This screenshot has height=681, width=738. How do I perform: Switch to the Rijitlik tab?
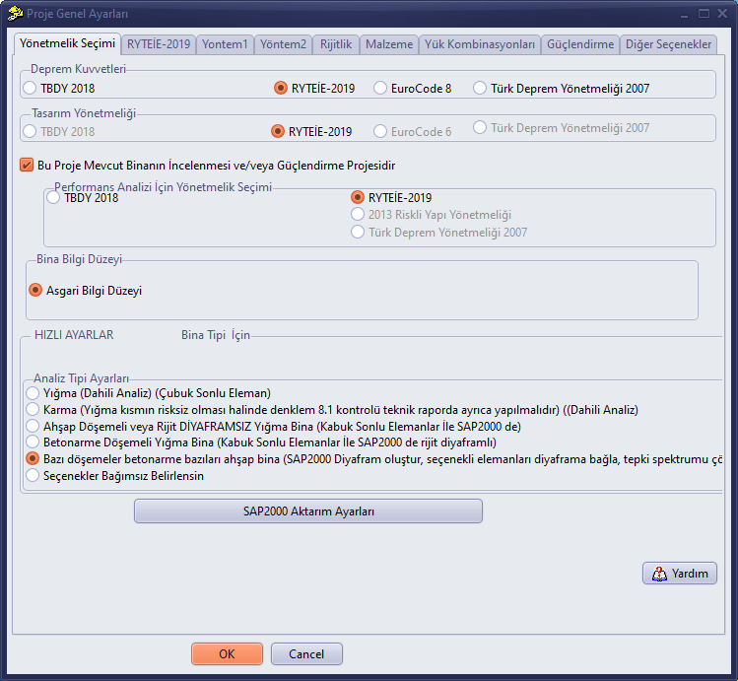coord(336,44)
